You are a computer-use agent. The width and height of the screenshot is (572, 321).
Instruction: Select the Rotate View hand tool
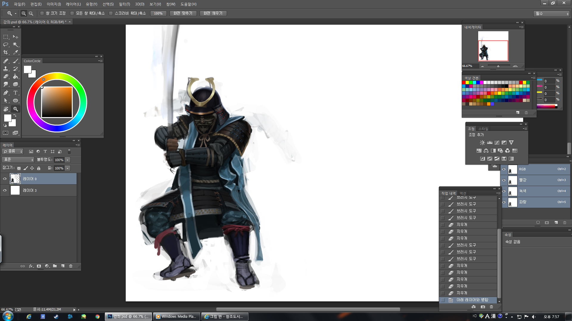(6, 109)
